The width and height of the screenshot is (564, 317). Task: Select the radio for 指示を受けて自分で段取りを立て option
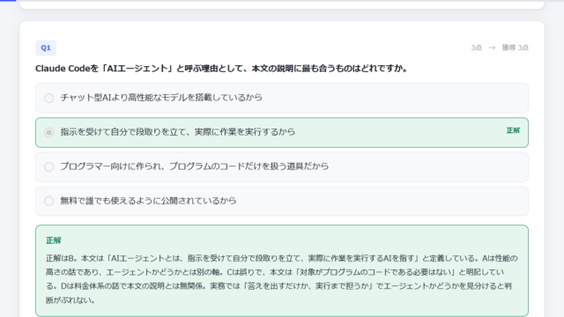pyautogui.click(x=49, y=132)
